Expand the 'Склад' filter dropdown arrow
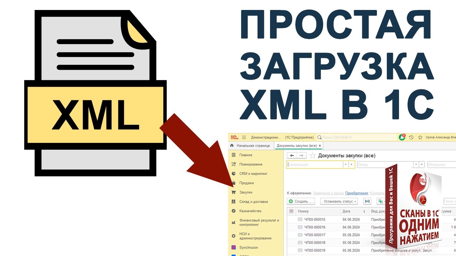The height and width of the screenshot is (256, 456). pos(416,165)
